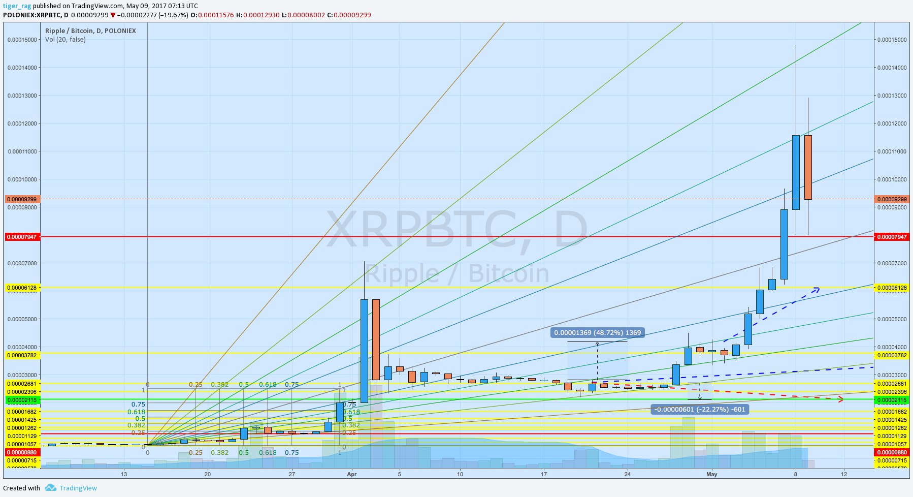Screen dimensions: 913x497
Task: Click the yellow 0.00006128 price tag on left axis
Action: pos(22,288)
